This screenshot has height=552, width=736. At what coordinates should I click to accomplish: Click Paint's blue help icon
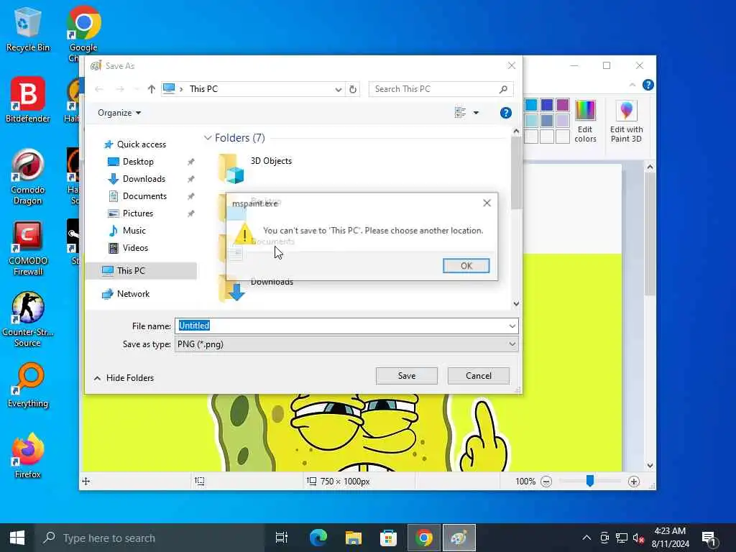point(648,85)
